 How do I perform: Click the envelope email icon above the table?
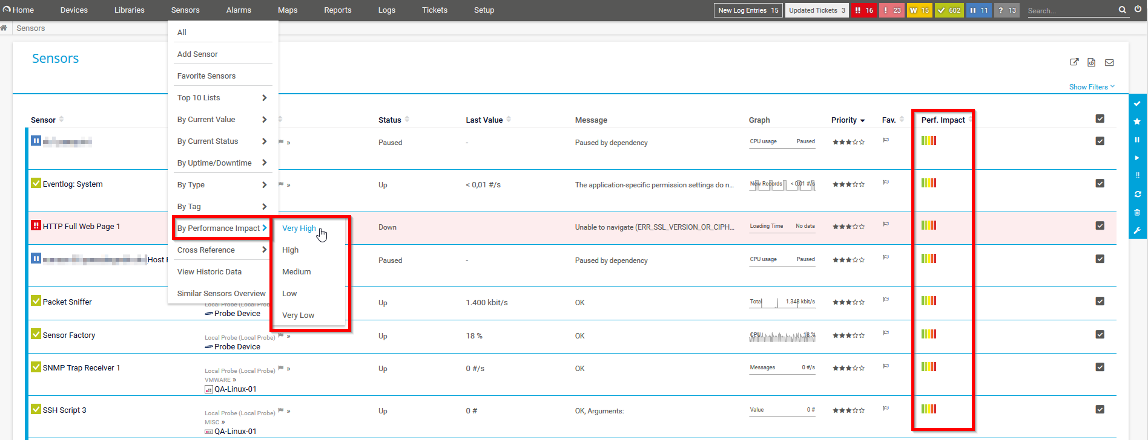(1109, 62)
